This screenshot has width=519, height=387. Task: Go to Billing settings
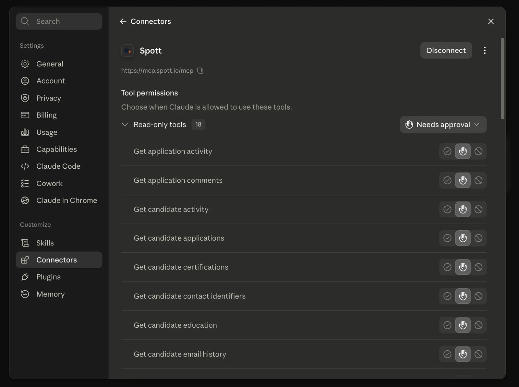[x=59, y=115]
